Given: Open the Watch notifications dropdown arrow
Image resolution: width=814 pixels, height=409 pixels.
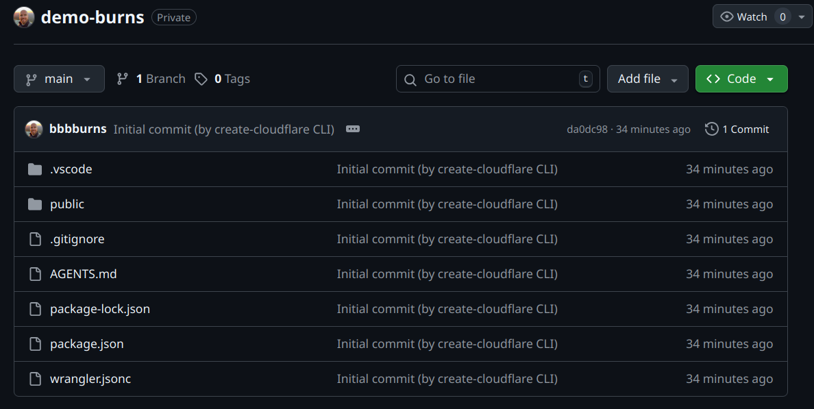Looking at the screenshot, I should click(802, 17).
